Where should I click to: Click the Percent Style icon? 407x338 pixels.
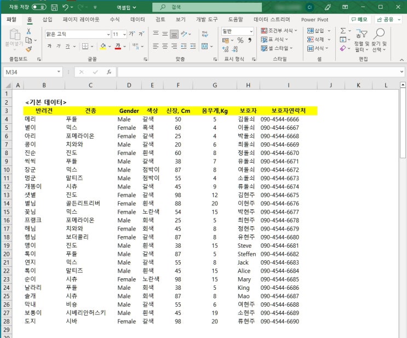[x=240, y=40]
